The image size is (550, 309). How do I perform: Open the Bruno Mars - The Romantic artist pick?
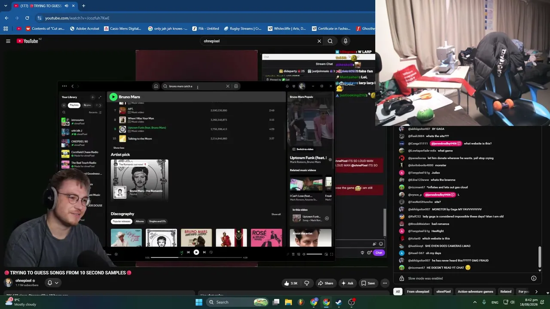[x=140, y=180]
